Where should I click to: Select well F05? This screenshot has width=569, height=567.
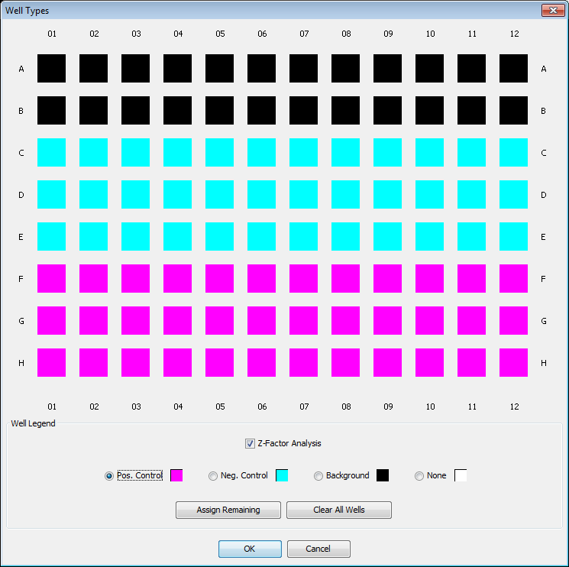[x=219, y=278]
